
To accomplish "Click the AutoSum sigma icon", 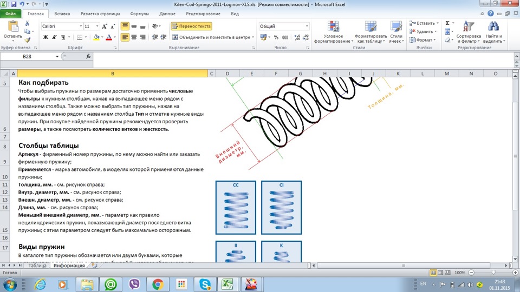I will 447,23.
